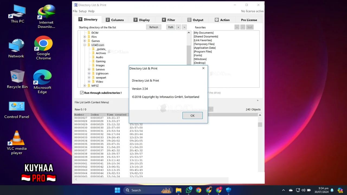Select the Gaming folder

101,61
